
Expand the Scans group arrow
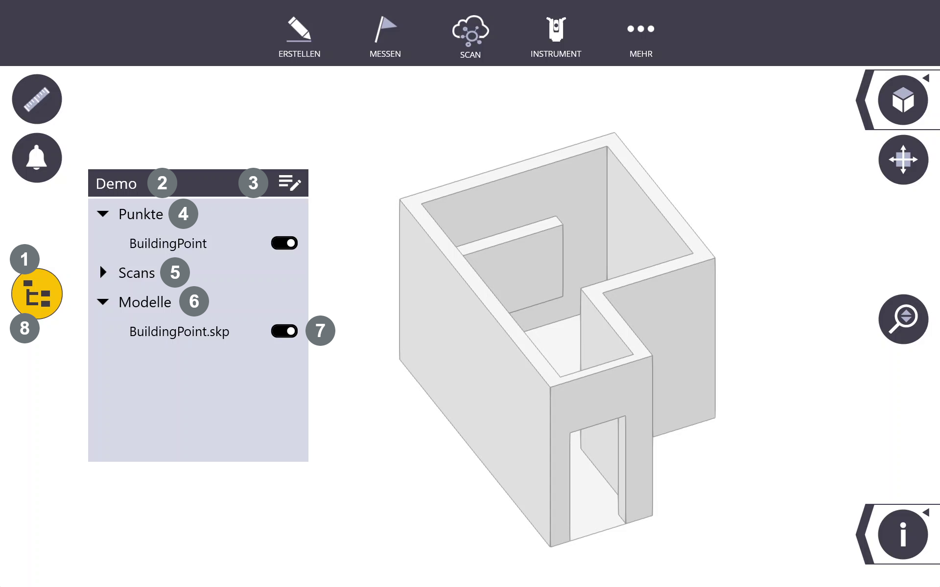(103, 272)
